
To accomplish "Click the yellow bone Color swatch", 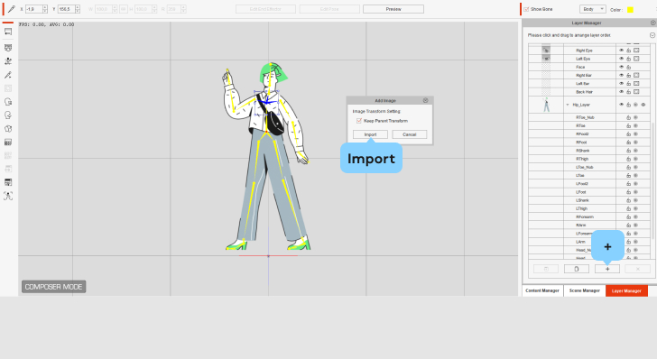I will (630, 10).
